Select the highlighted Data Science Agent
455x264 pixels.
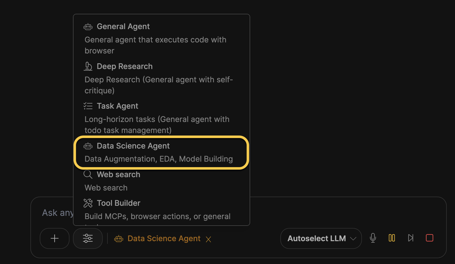[x=133, y=146]
